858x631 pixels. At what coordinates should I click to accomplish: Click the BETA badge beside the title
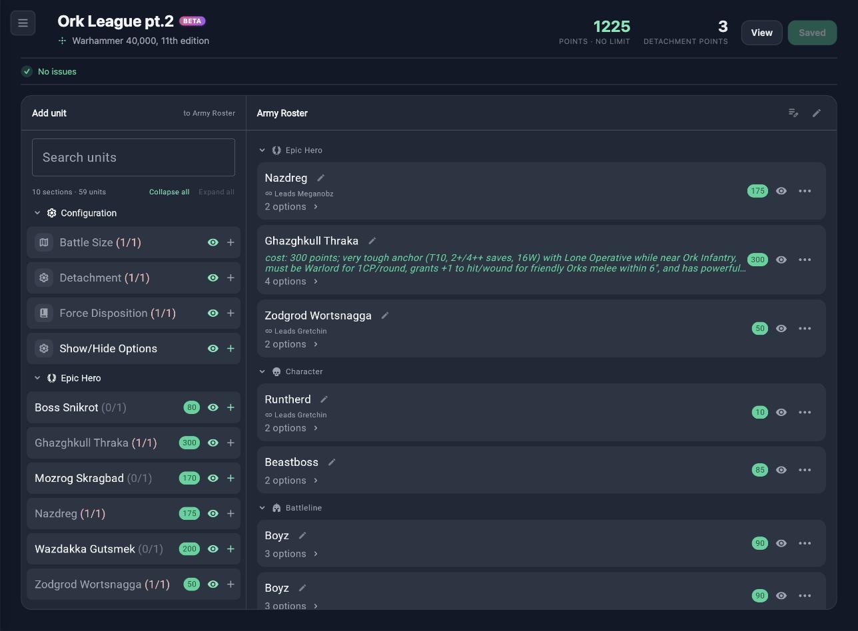pyautogui.click(x=193, y=21)
